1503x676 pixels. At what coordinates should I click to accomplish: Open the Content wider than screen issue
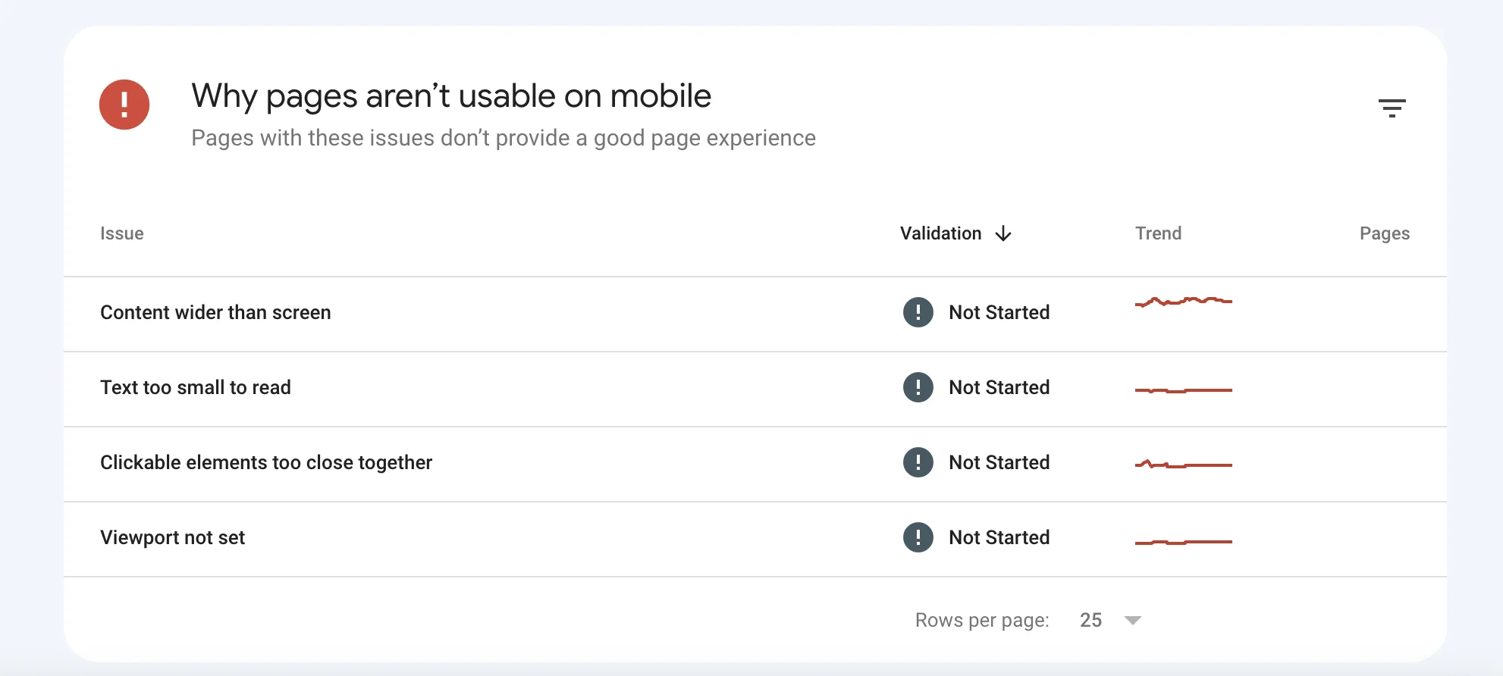(215, 312)
